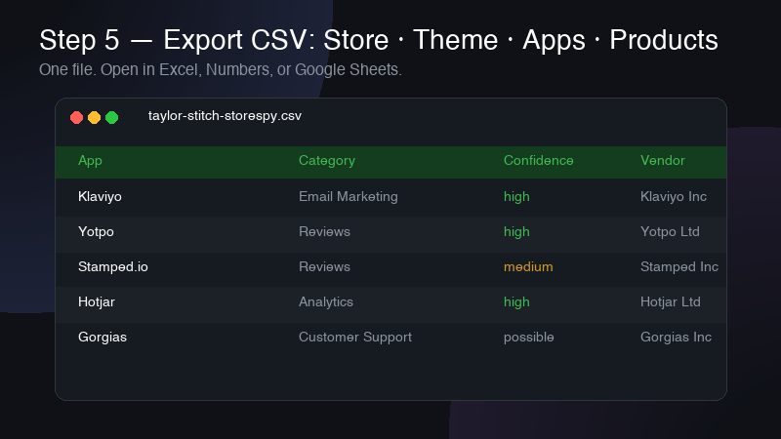Click the medium confidence value
Image resolution: width=781 pixels, height=439 pixels.
528,266
